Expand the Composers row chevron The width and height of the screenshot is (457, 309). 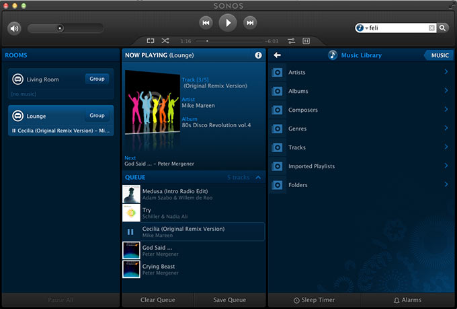click(x=446, y=109)
